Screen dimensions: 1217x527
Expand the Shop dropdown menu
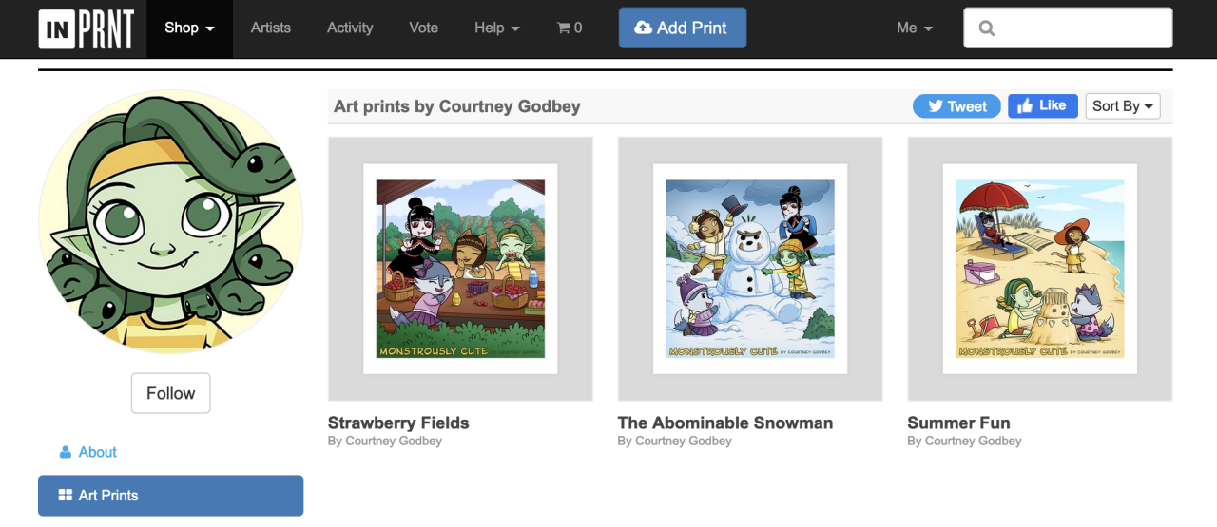(x=189, y=28)
